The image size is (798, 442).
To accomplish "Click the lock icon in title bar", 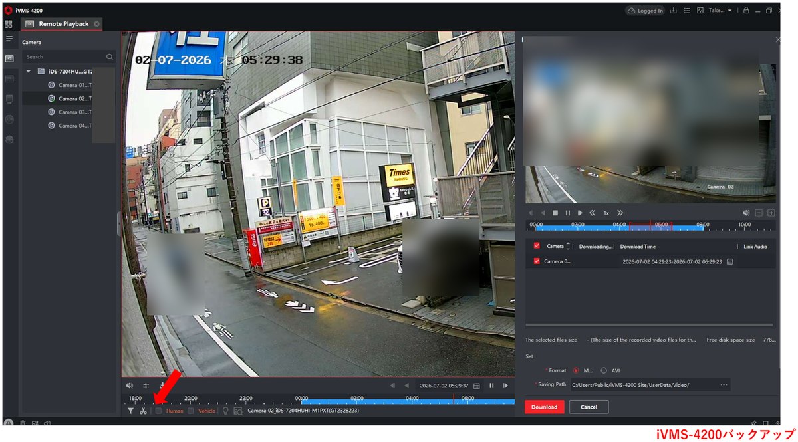I will [746, 11].
